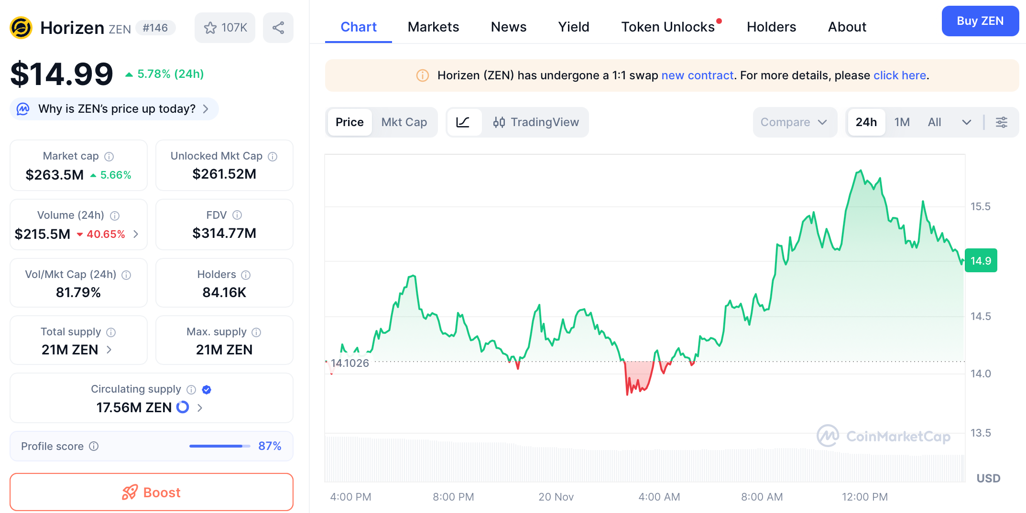Viewport: 1026px width, 513px height.
Task: Switch chart view to Mkt Cap
Action: pyautogui.click(x=404, y=122)
